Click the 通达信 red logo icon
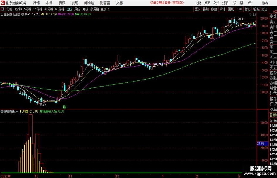This screenshot has height=178, width=277. pyautogui.click(x=3, y=3)
